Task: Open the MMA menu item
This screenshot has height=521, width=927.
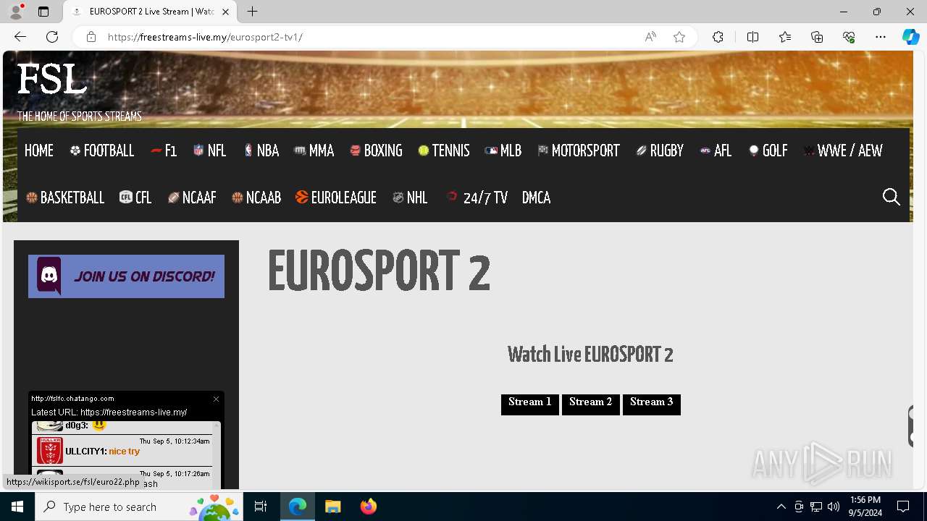Action: point(314,151)
